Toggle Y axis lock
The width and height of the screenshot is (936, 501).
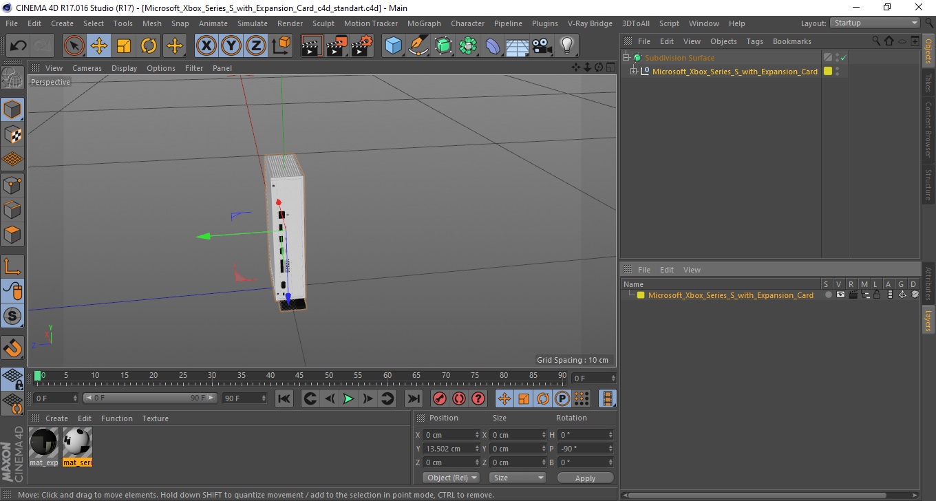[x=231, y=46]
